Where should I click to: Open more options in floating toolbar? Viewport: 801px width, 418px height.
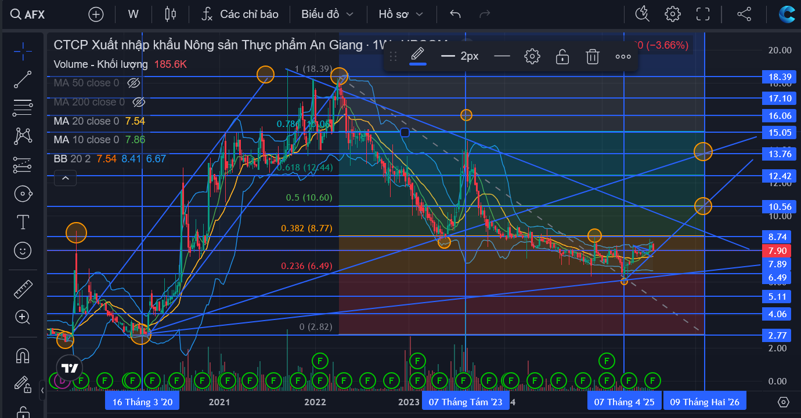coord(623,56)
